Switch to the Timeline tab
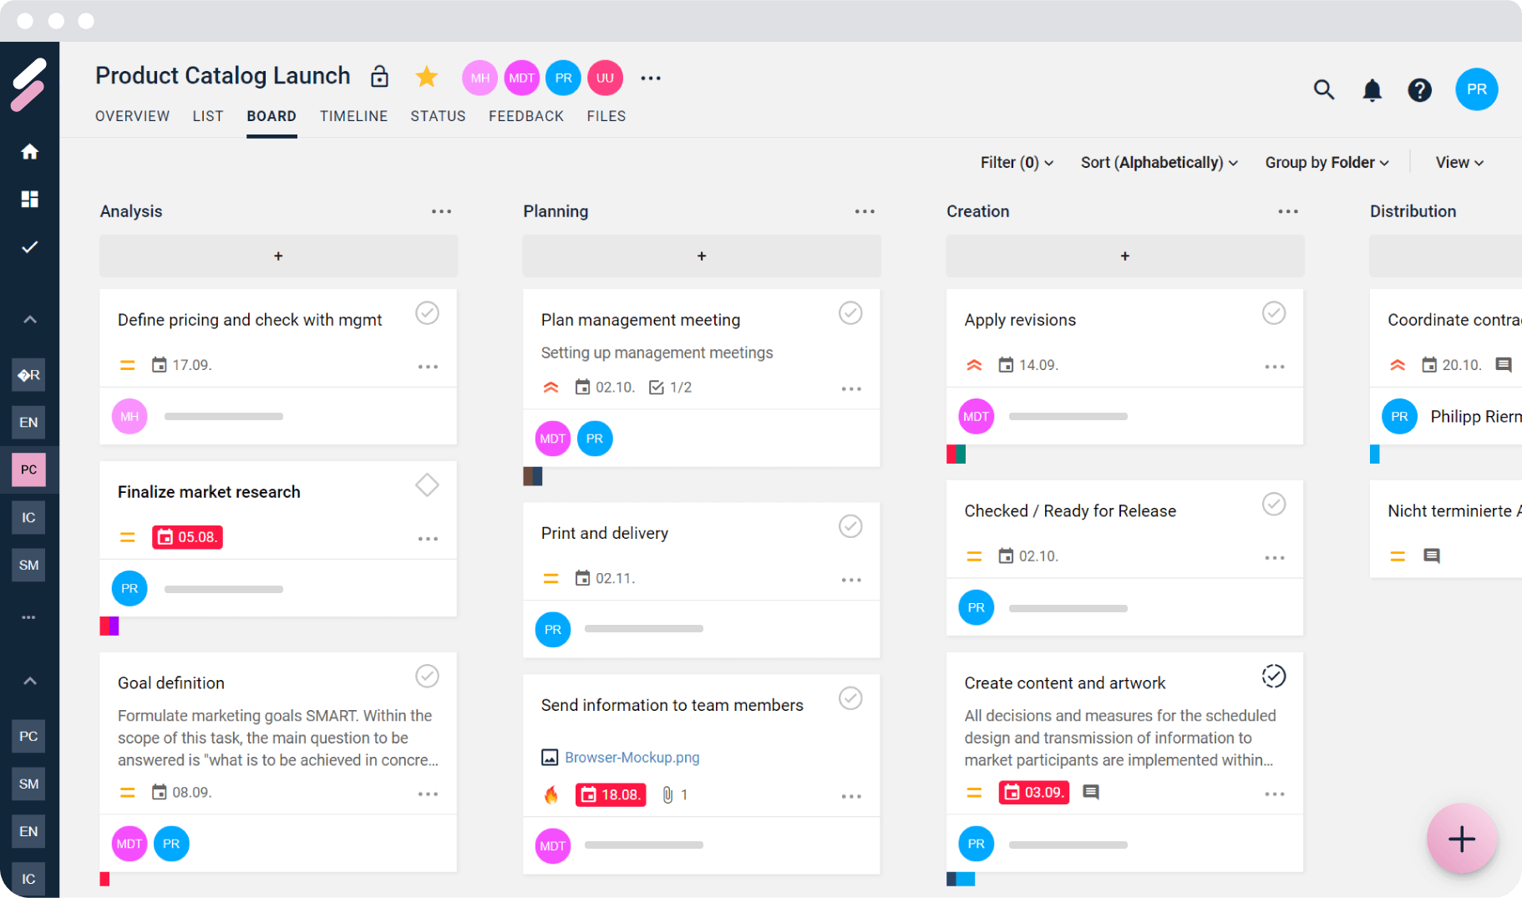The width and height of the screenshot is (1522, 898). [353, 116]
